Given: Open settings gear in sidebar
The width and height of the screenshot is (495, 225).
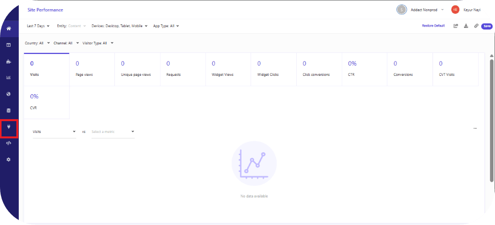Looking at the screenshot, I should [9, 159].
